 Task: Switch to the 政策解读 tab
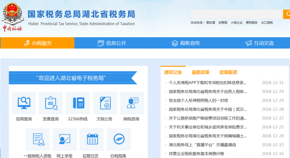coord(228,72)
